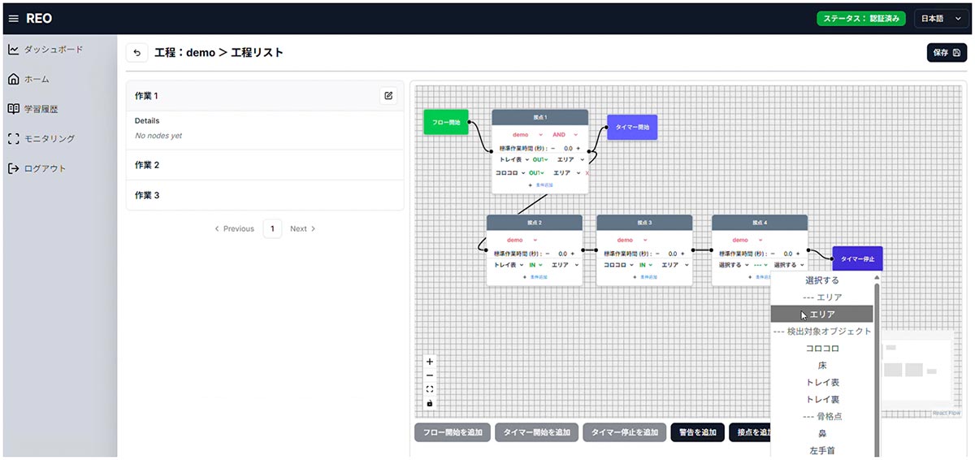Viewport: 975px width, 460px height.
Task: Click the 保存 save button
Action: (947, 53)
